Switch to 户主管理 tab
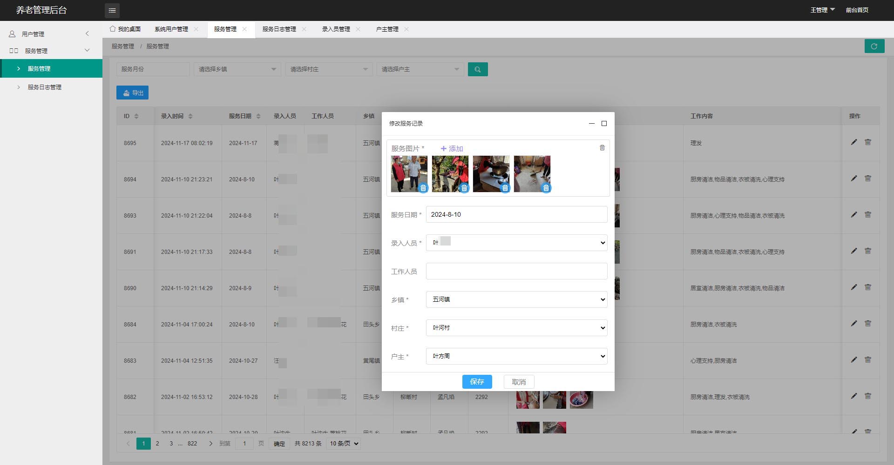 (387, 29)
